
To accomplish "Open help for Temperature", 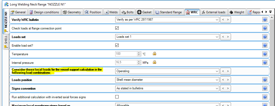I will pos(265,54).
